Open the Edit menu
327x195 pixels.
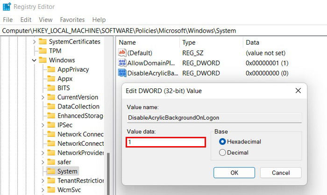point(26,20)
